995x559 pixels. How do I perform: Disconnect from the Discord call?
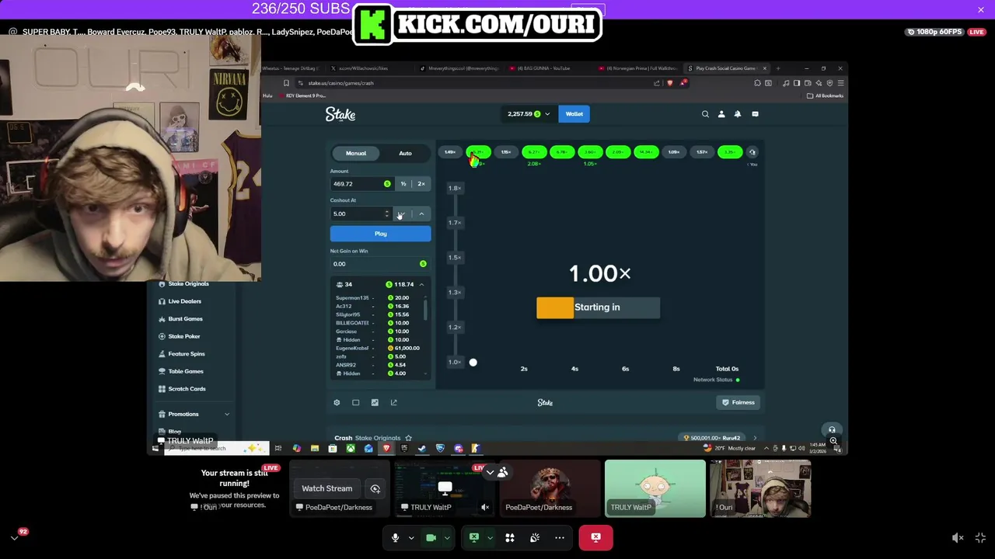click(x=595, y=537)
